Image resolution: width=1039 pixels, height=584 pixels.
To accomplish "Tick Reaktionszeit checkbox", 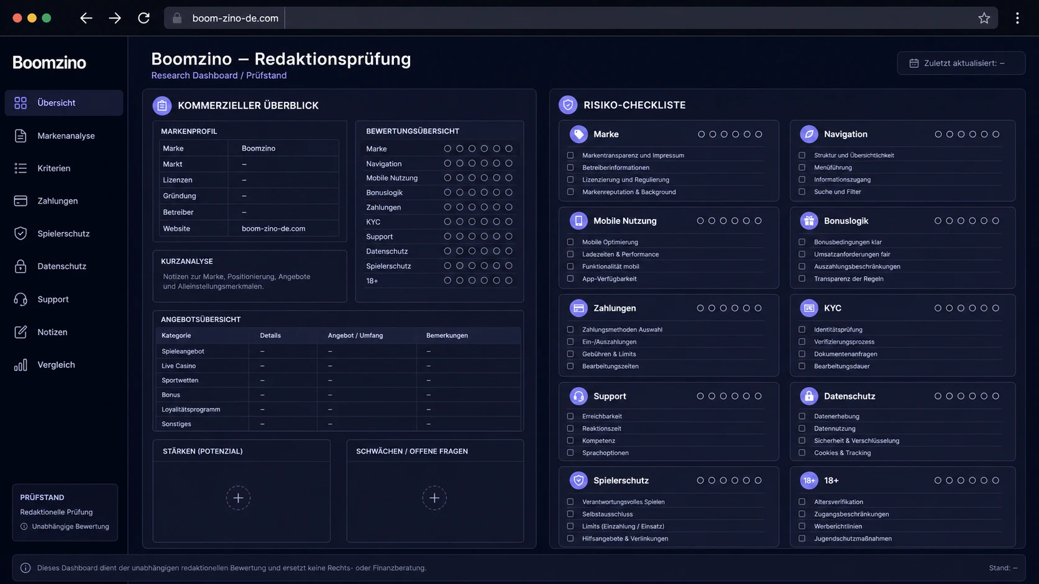I will (570, 428).
